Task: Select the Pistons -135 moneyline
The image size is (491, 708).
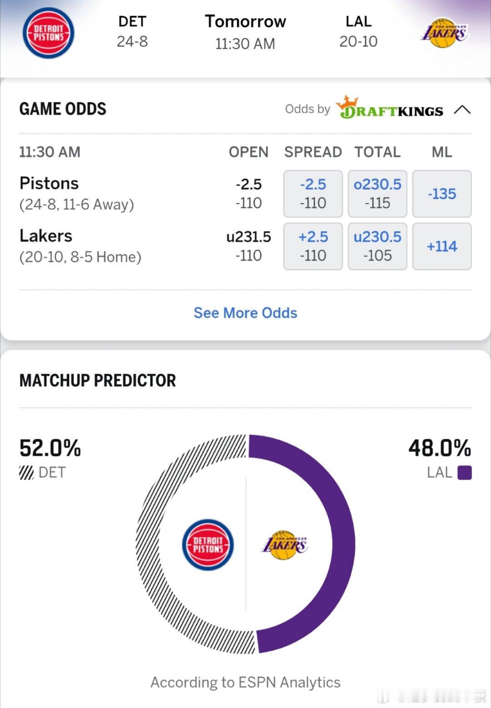Action: [442, 194]
